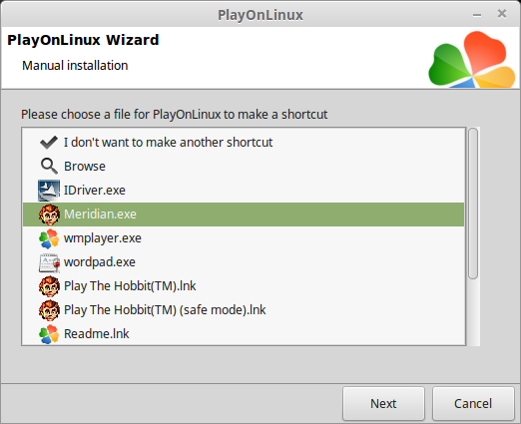Click the Meridian.exe hobbit face icon
This screenshot has height=424, width=521.
[49, 214]
